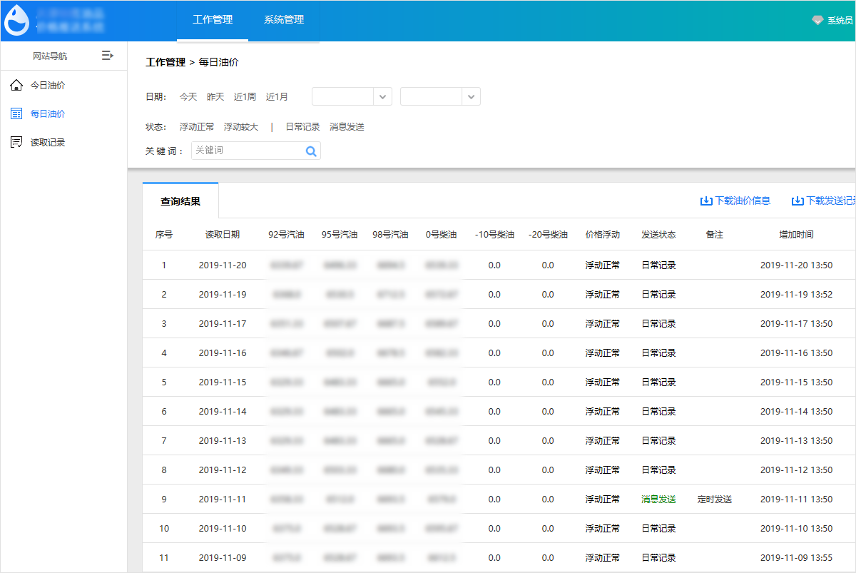This screenshot has width=856, height=573.
Task: Click the 定时发送 remark cell
Action: 715,500
